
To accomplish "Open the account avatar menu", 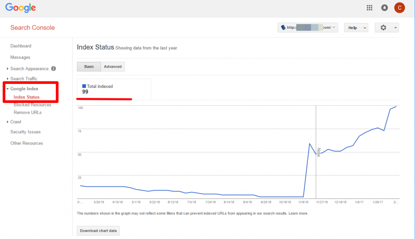I will tap(399, 7).
